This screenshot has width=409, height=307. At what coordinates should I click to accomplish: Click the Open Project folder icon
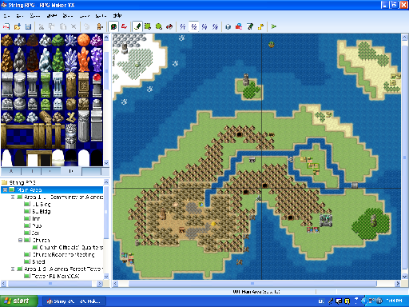coord(18,26)
